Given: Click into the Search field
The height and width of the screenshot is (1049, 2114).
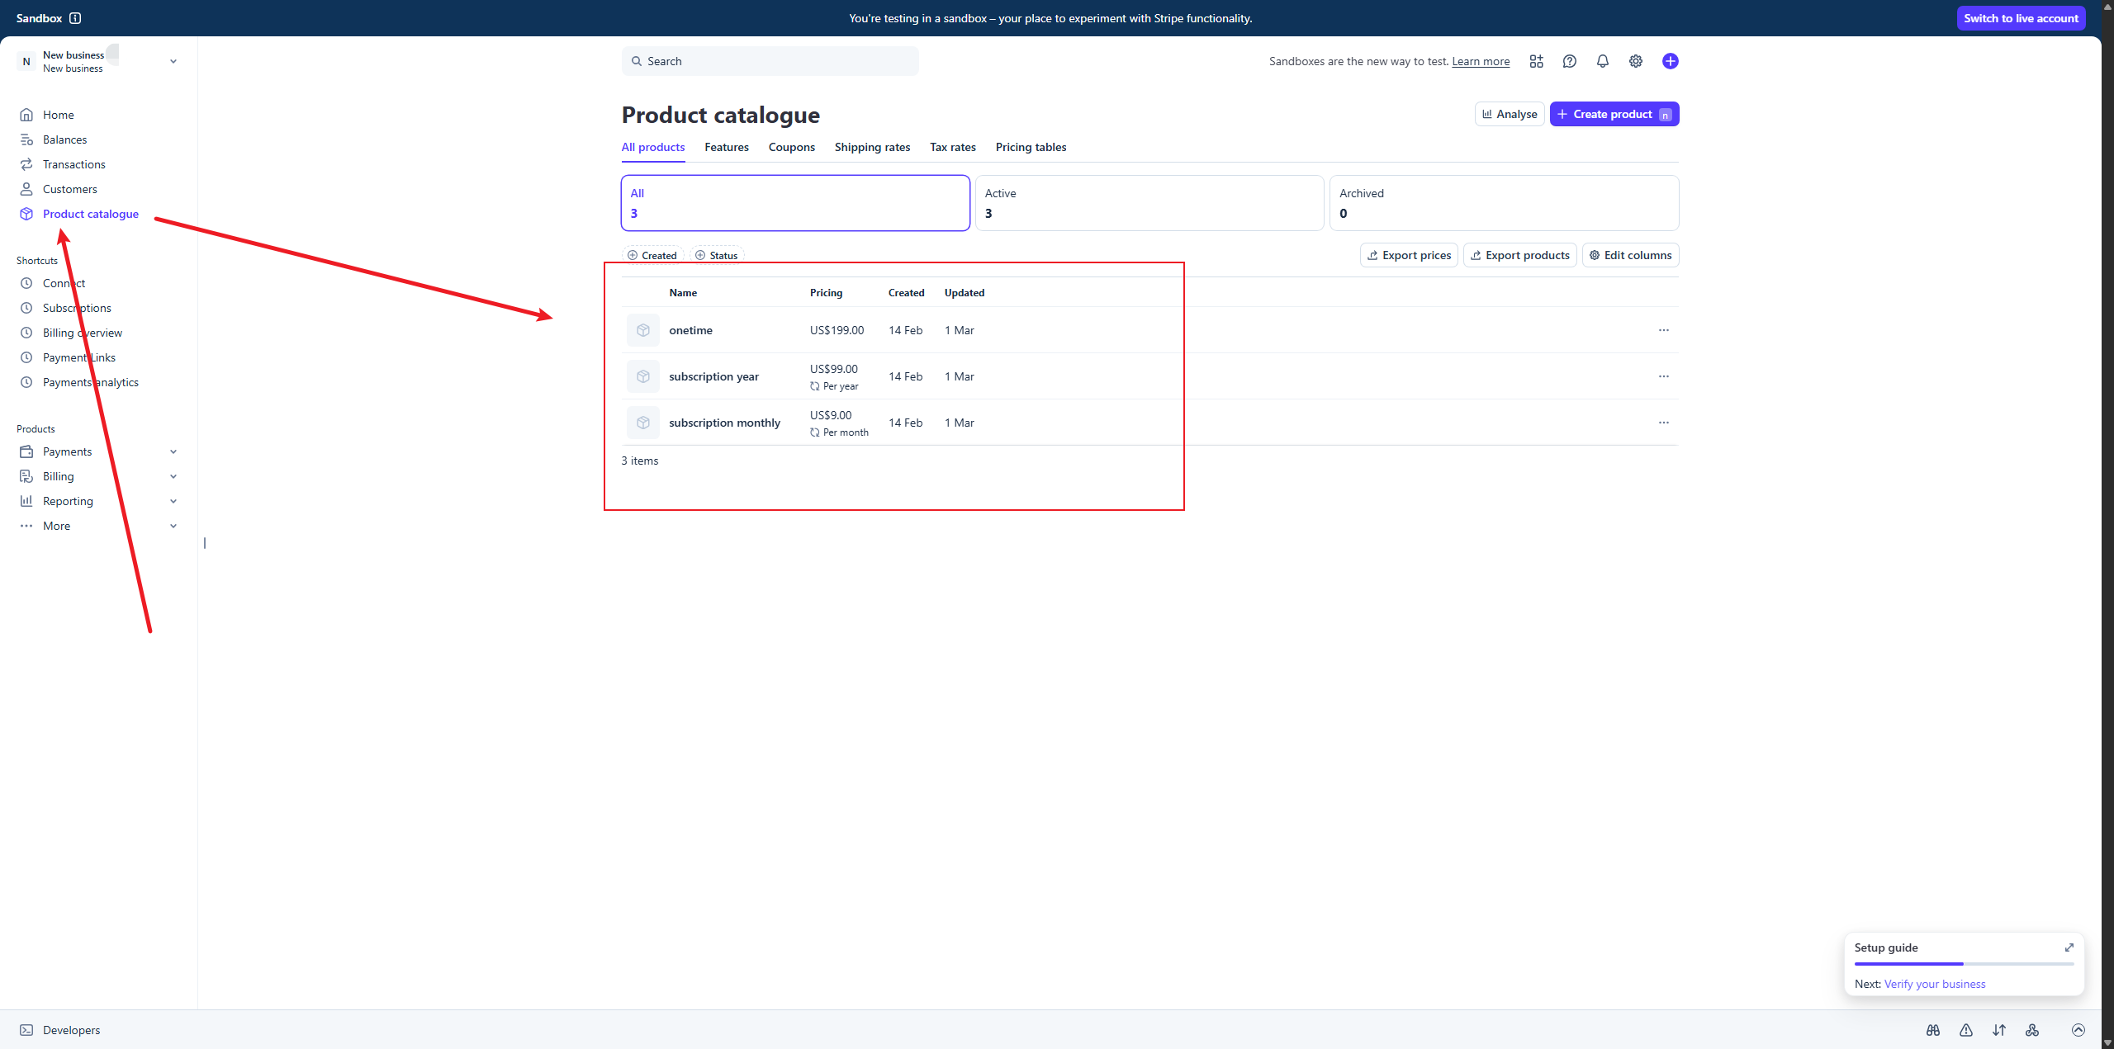Looking at the screenshot, I should pyautogui.click(x=770, y=61).
